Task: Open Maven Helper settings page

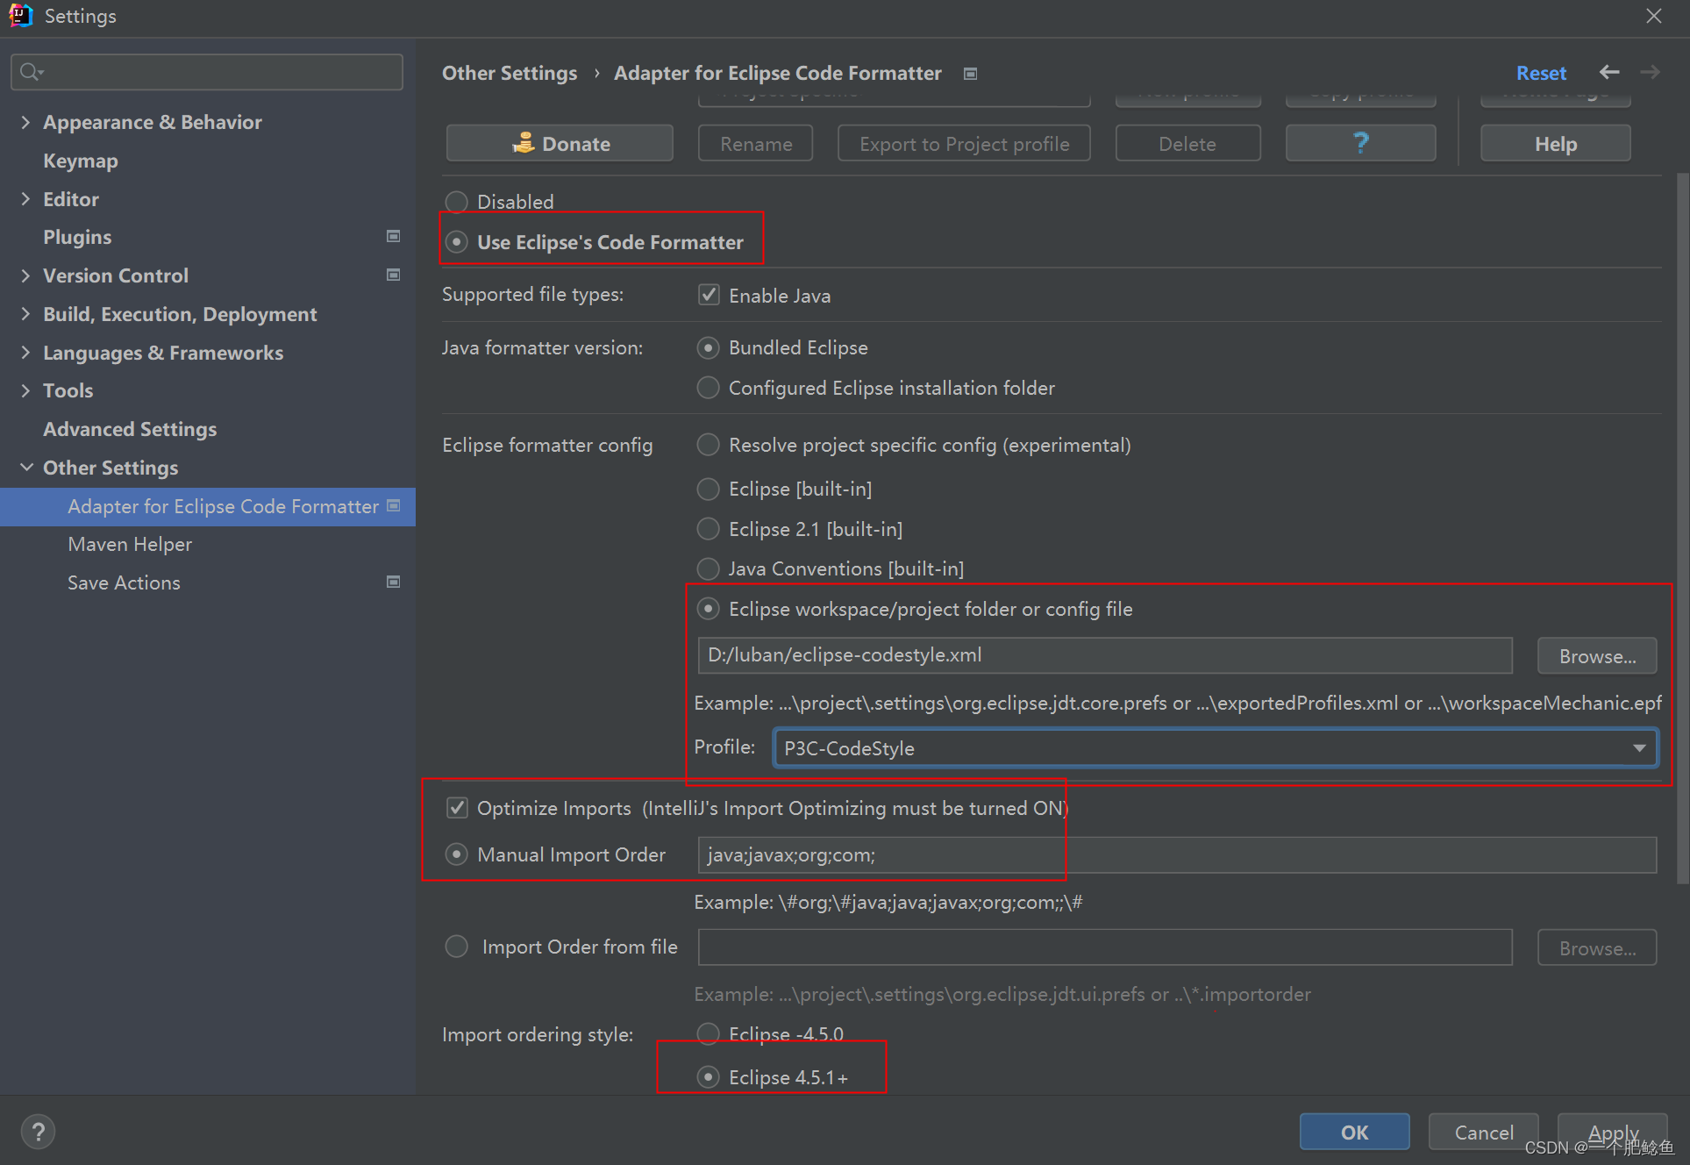Action: click(x=130, y=544)
